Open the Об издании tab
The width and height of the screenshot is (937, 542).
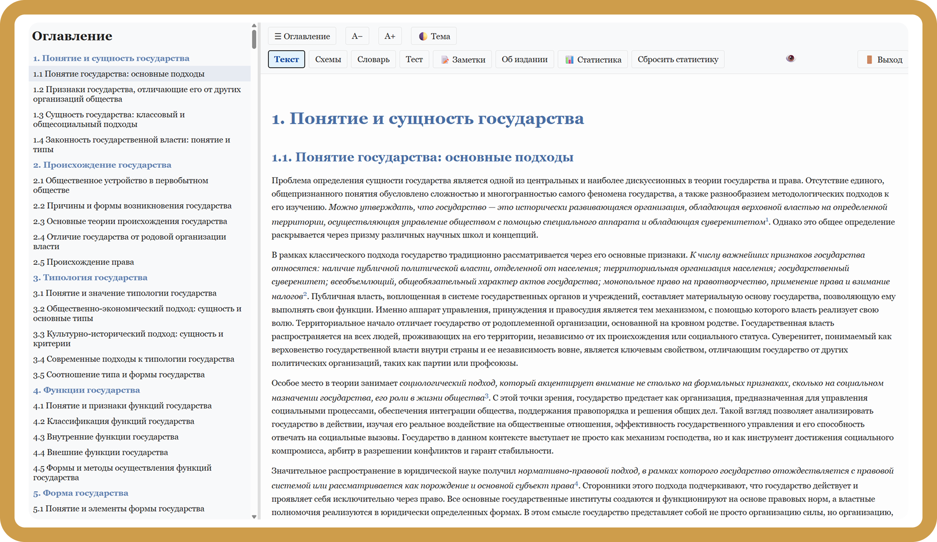[524, 60]
